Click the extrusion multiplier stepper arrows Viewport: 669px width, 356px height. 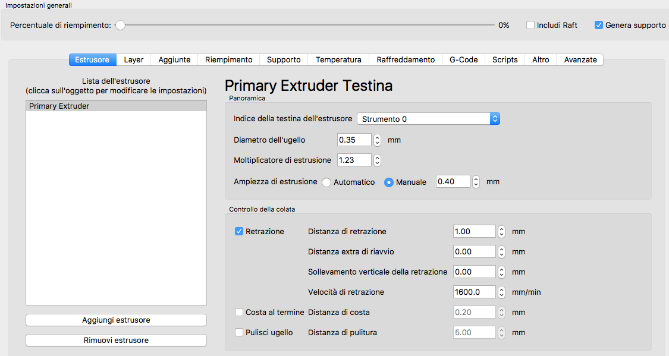[377, 160]
